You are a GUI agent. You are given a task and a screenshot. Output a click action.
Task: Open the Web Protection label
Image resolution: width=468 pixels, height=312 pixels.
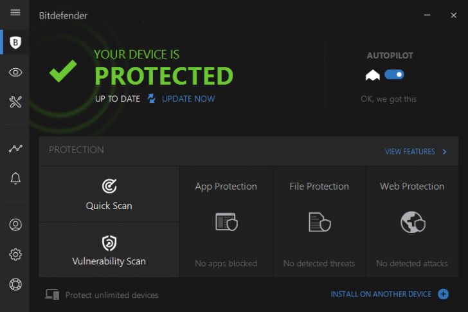412,187
